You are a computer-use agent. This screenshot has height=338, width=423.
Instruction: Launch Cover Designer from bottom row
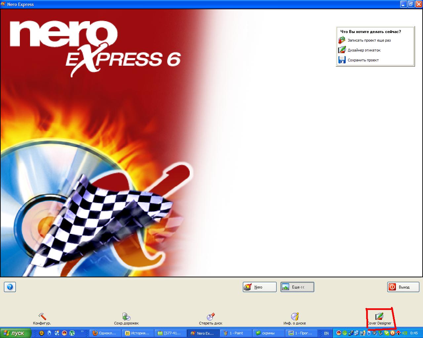[379, 319]
